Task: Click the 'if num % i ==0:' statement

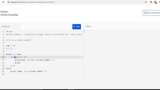Action: point(18,57)
